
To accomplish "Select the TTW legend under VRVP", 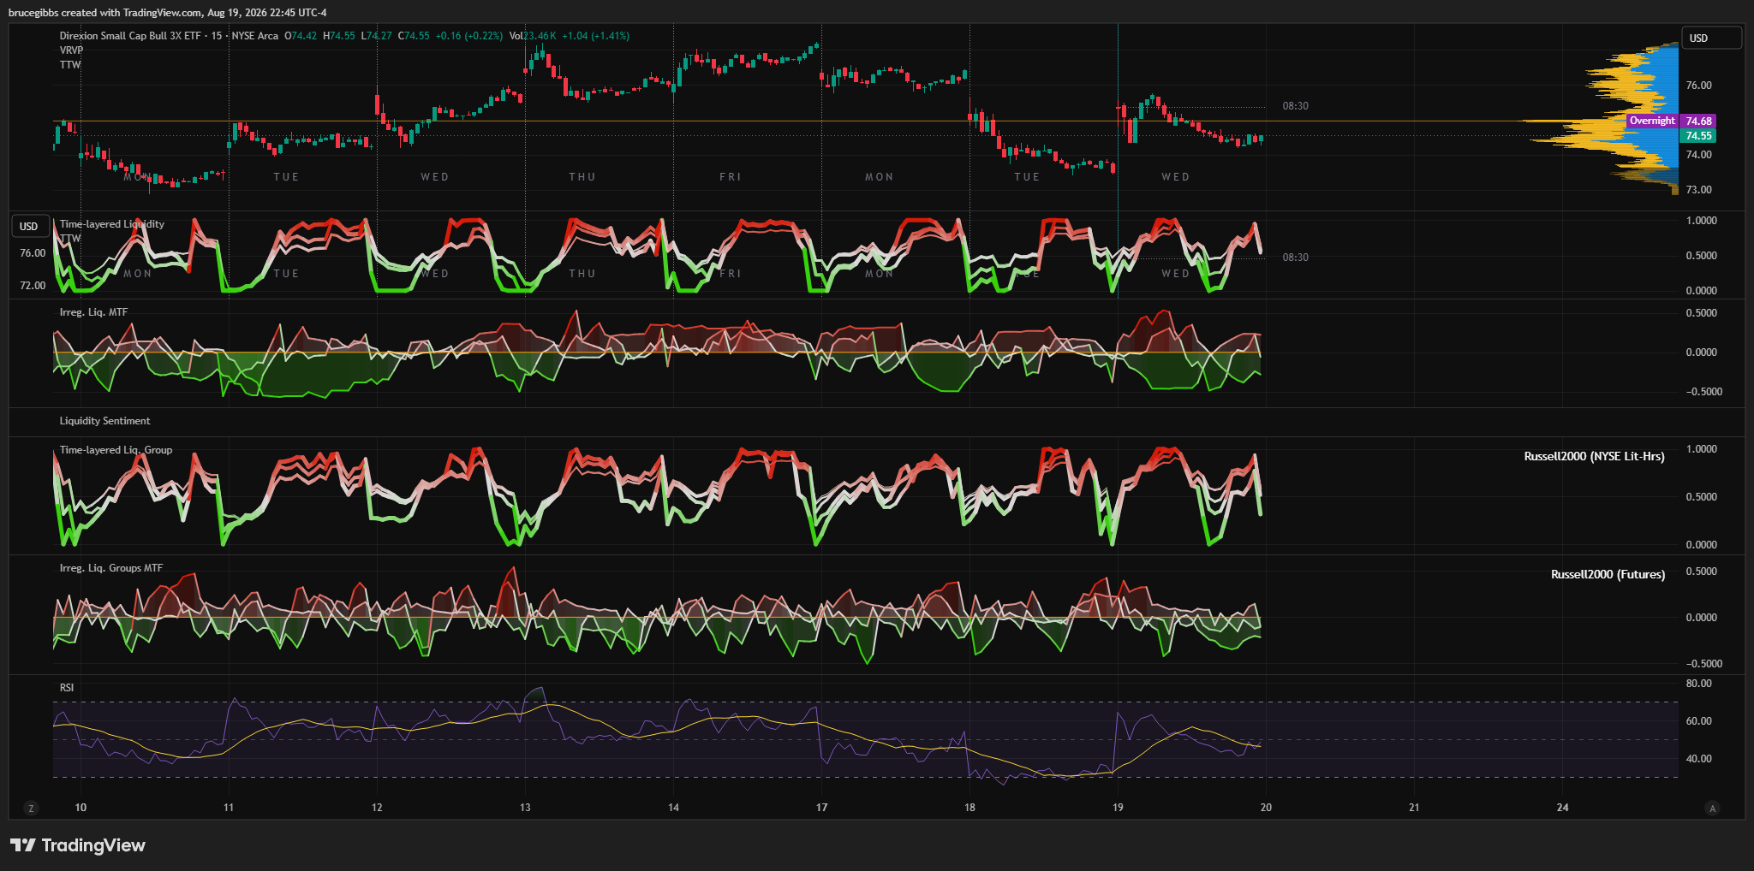I will pyautogui.click(x=70, y=65).
